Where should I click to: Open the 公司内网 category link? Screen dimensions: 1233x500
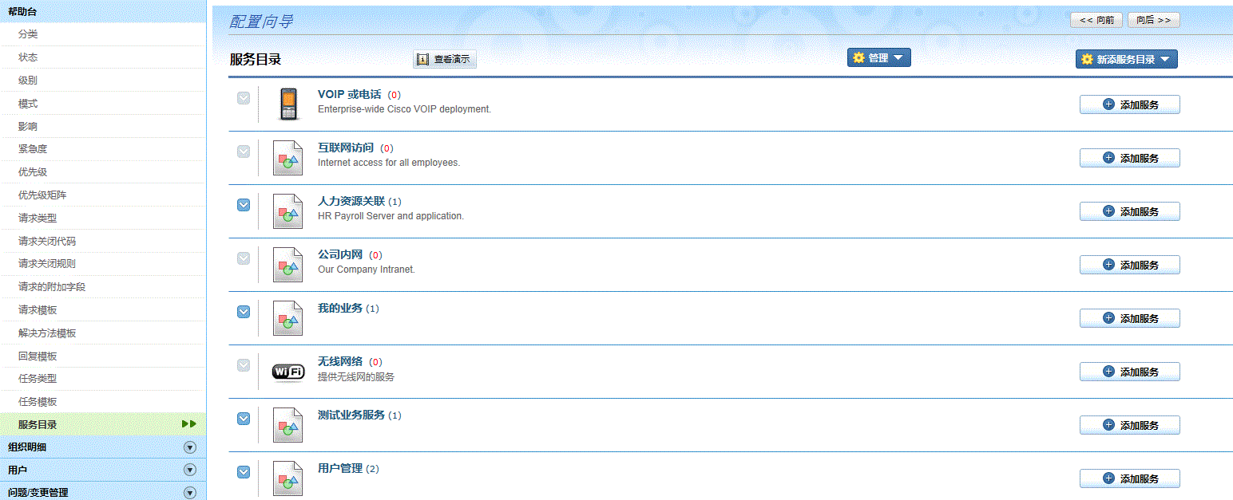pos(340,254)
